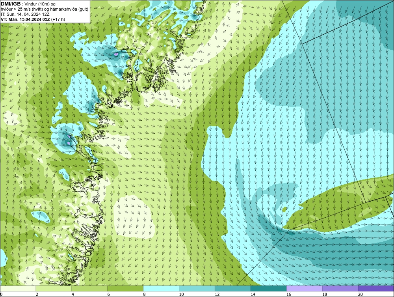Click the scale label '16'
The height and width of the screenshot is (297, 394).
click(x=289, y=294)
